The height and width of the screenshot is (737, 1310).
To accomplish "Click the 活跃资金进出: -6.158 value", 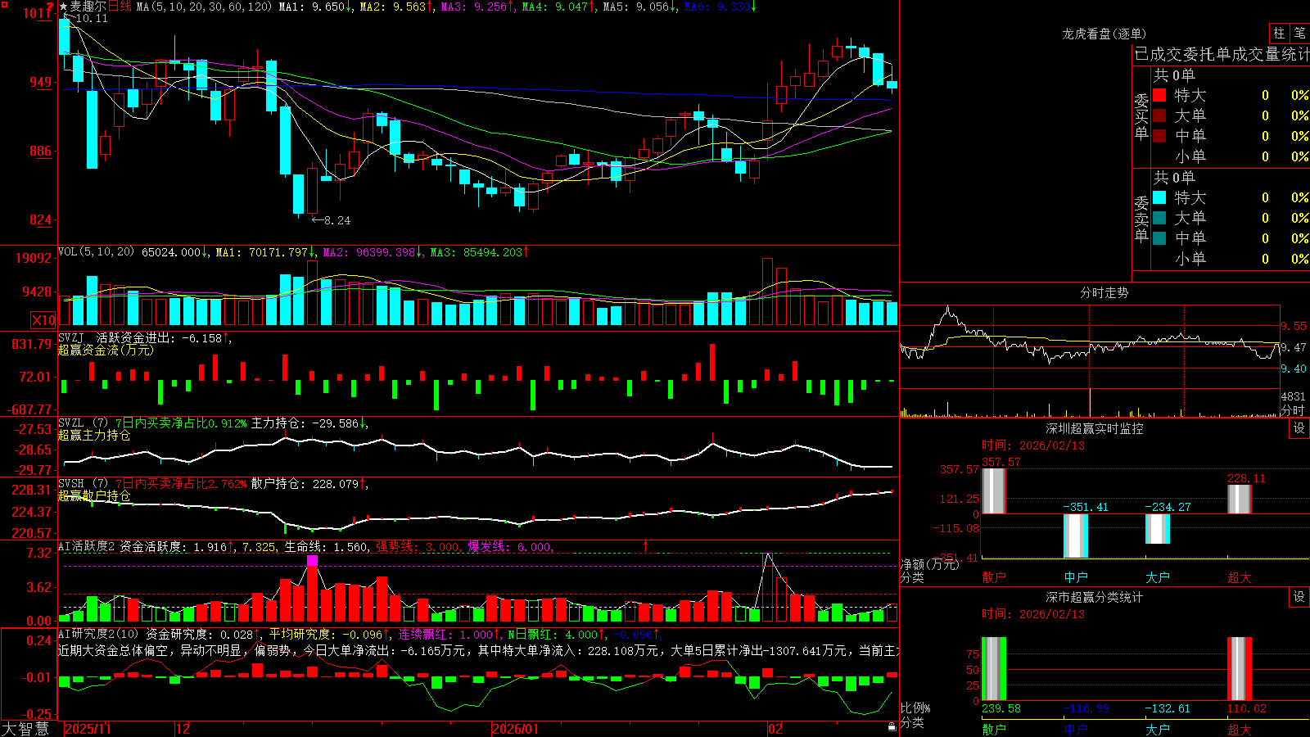I will point(161,338).
